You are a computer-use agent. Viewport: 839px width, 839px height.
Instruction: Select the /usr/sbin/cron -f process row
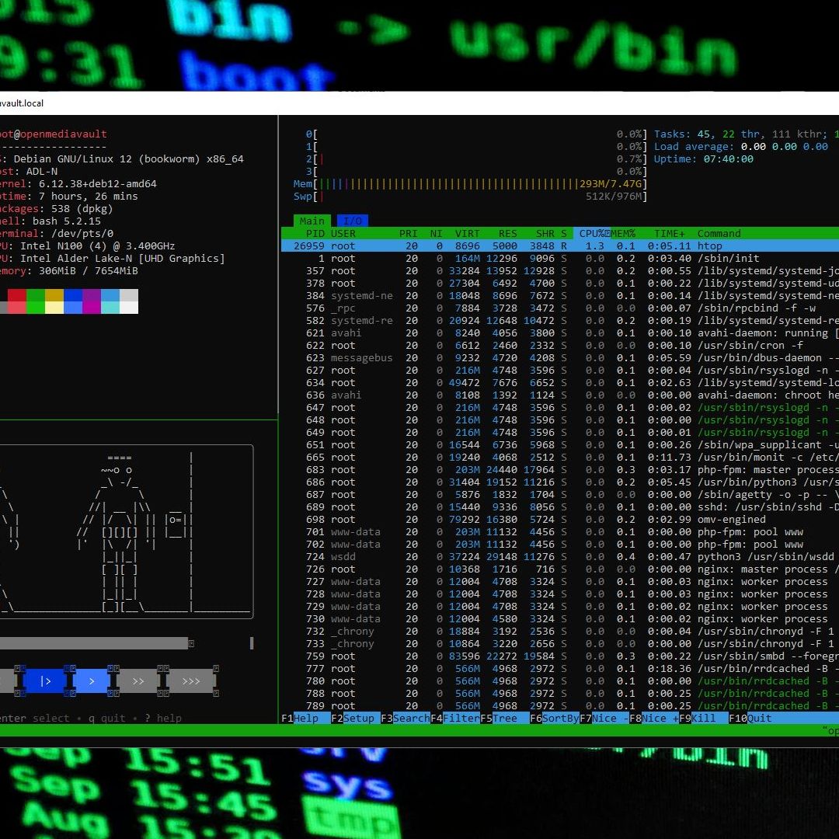(559, 345)
